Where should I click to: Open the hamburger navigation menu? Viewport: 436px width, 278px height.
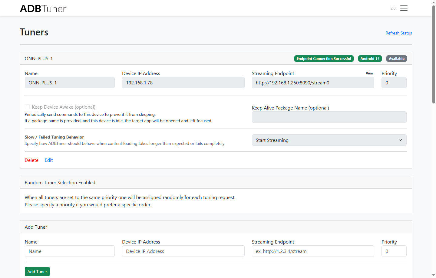[404, 8]
